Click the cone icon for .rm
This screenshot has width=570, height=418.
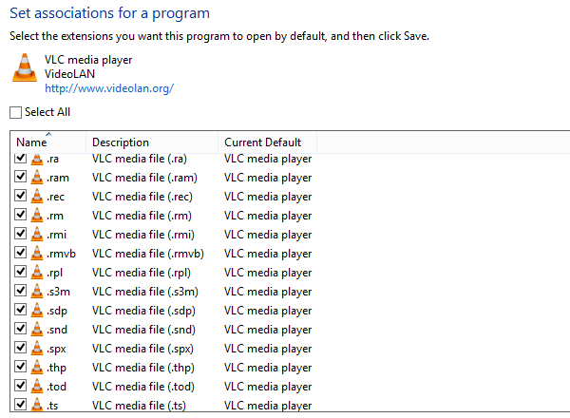tap(37, 215)
